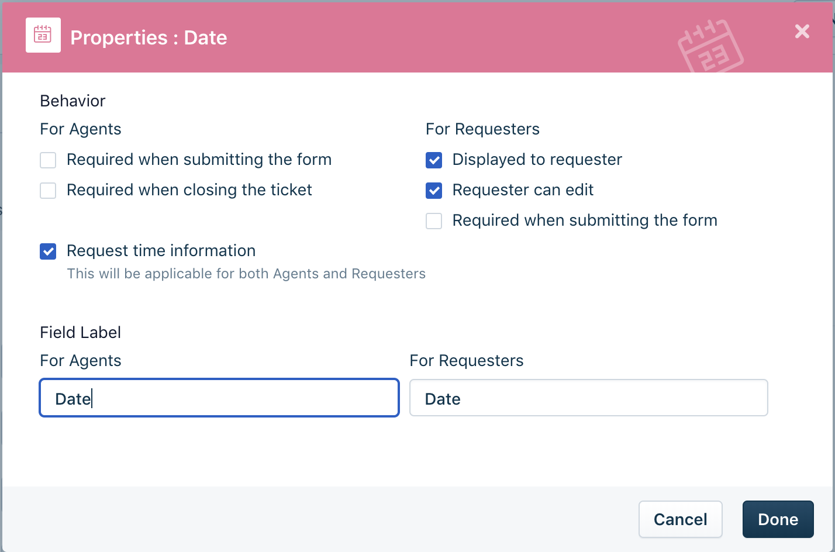
Task: Click the For Requesters field label input
Action: click(588, 398)
